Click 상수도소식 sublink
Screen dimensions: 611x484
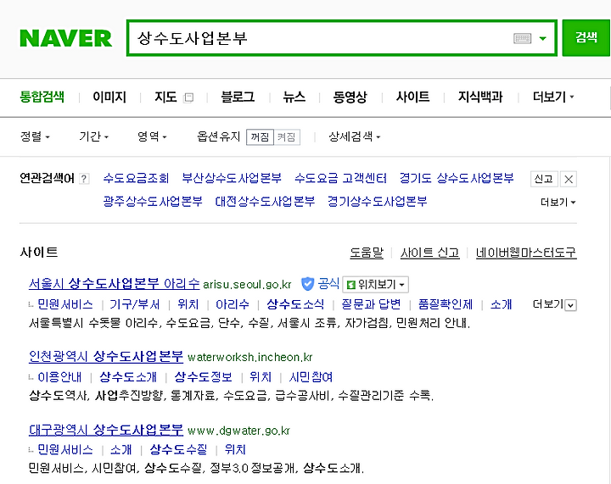coord(295,304)
